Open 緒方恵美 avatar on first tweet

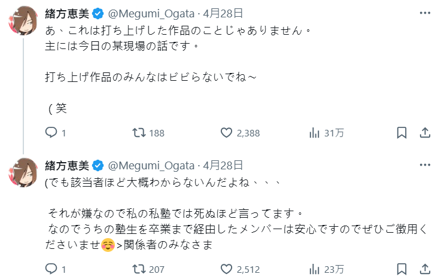click(23, 20)
